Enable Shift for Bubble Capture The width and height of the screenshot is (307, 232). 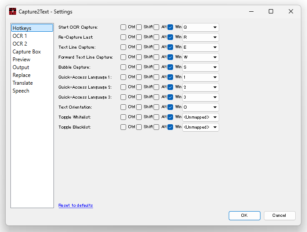139,67
